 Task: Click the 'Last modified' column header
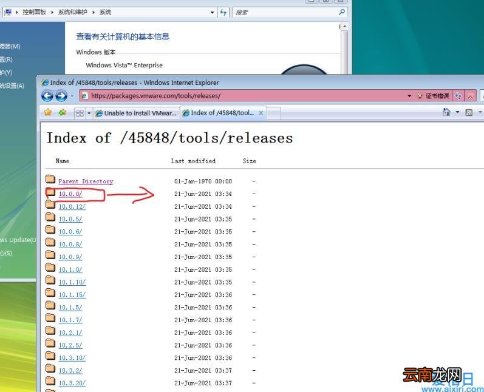coord(193,161)
